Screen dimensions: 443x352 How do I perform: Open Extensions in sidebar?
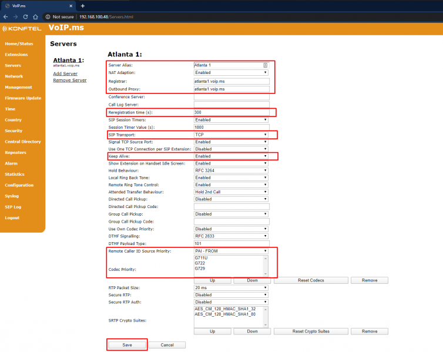[16, 55]
